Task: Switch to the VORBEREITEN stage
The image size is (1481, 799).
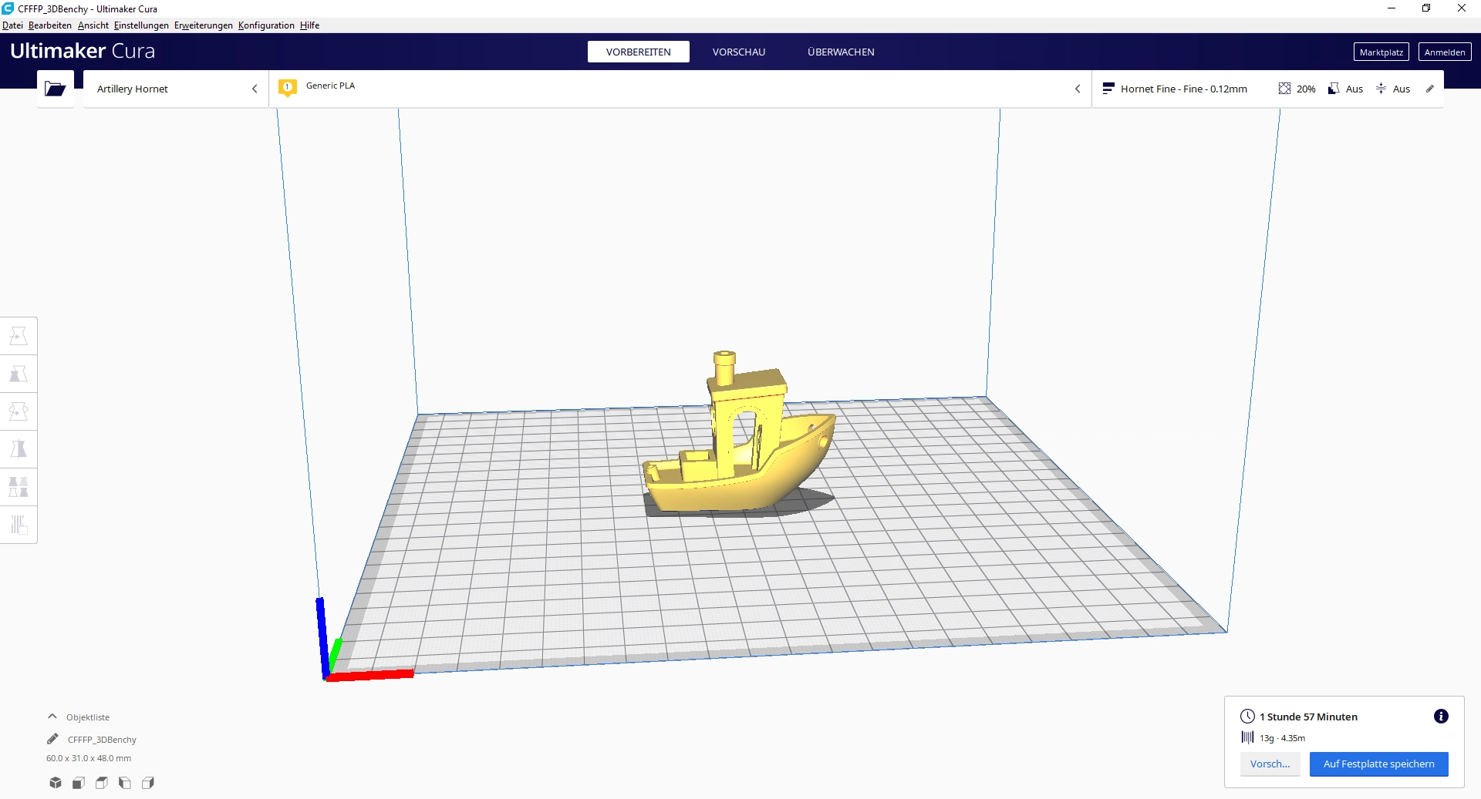Action: point(638,52)
